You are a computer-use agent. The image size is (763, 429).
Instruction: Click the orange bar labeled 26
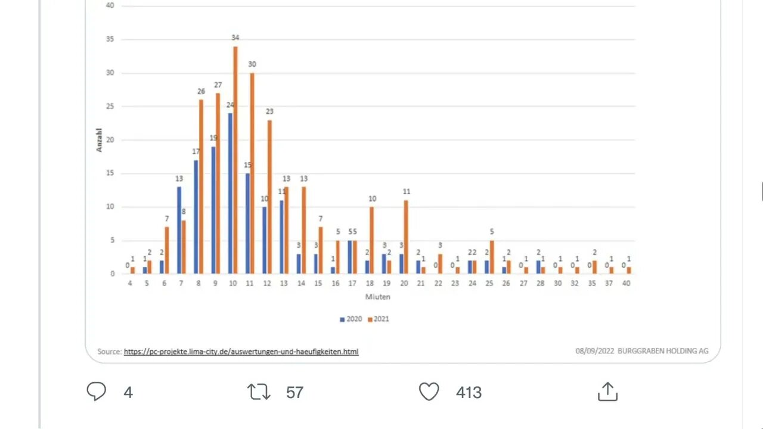click(201, 186)
